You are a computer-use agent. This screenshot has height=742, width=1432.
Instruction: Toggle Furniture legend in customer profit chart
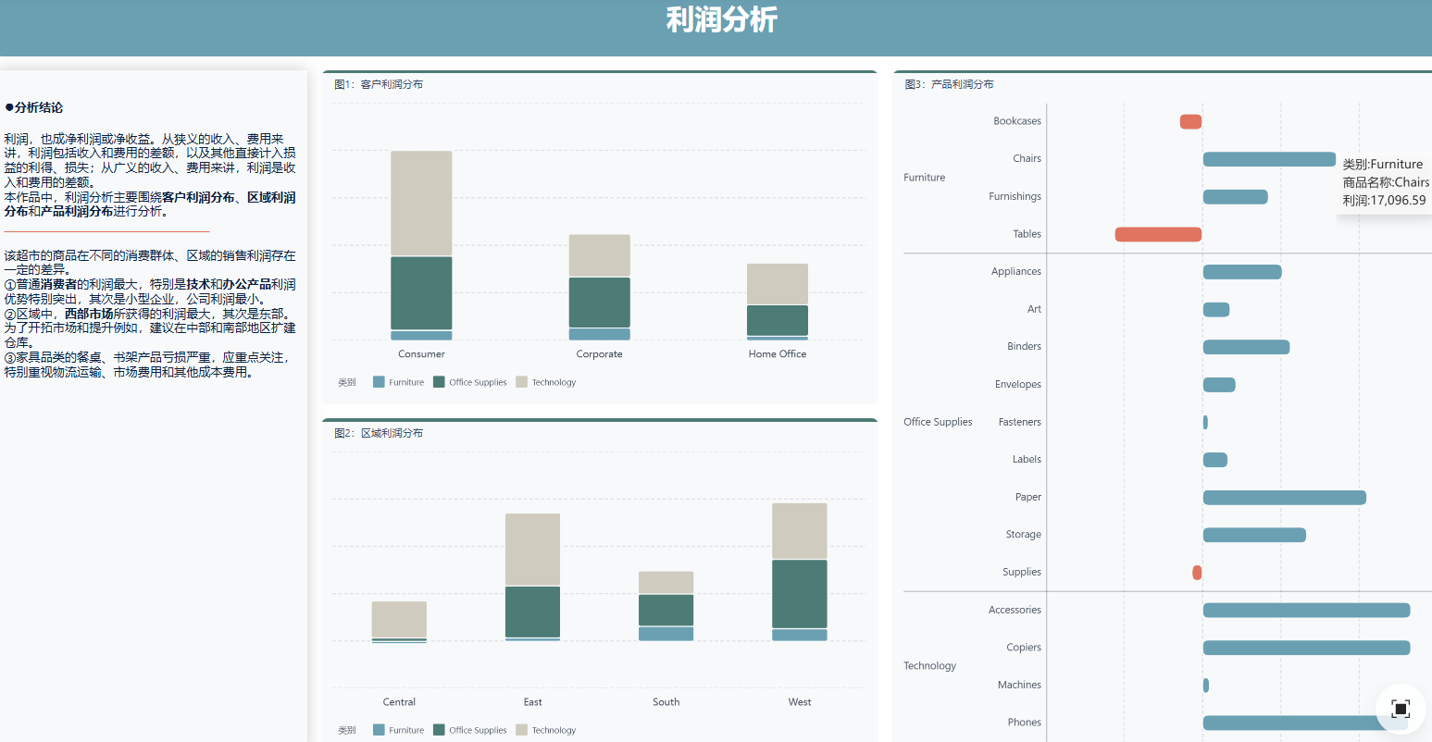tap(399, 382)
